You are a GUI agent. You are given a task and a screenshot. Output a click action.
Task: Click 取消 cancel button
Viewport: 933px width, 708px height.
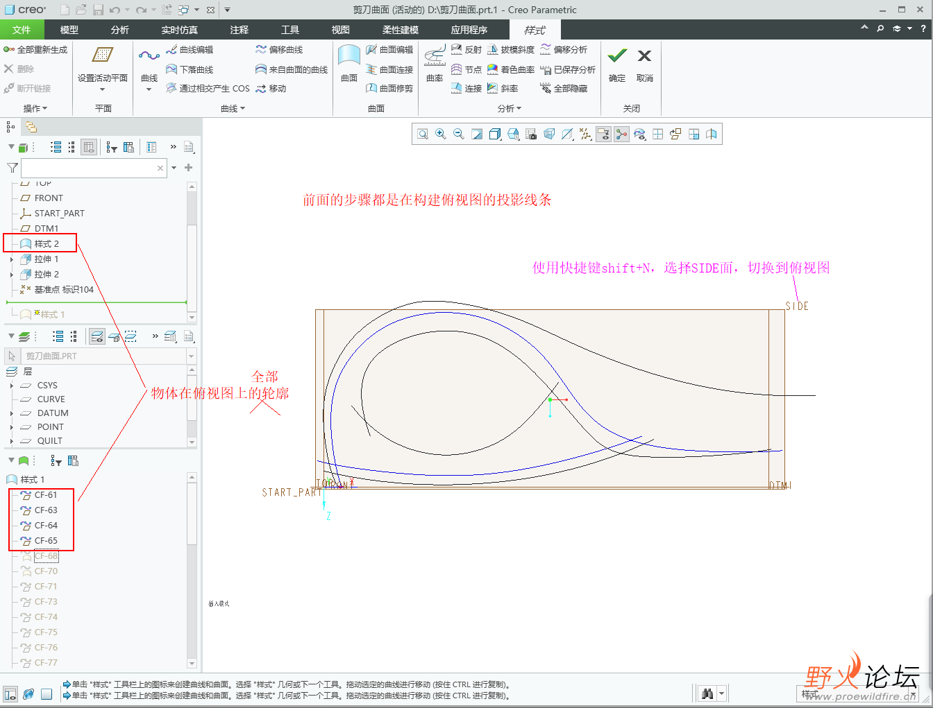click(x=645, y=64)
